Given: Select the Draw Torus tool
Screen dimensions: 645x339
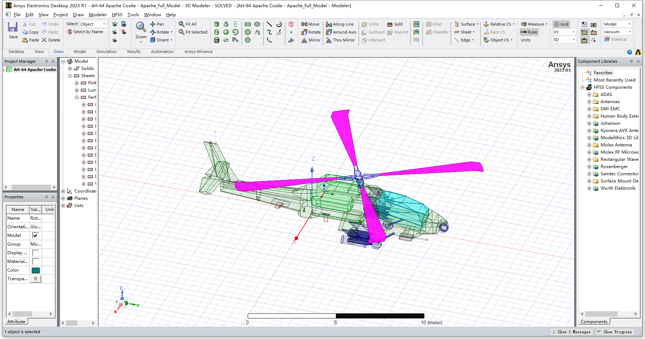Looking at the screenshot, I should [226, 40].
